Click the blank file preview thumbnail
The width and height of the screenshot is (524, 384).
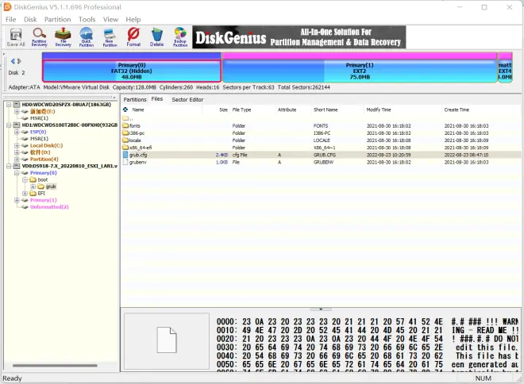click(x=167, y=340)
